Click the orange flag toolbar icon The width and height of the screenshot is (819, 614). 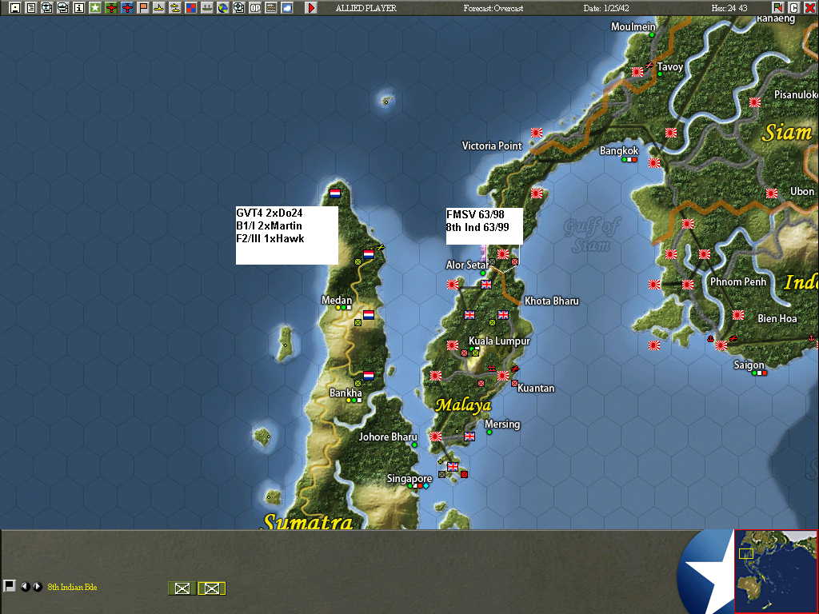[143, 8]
